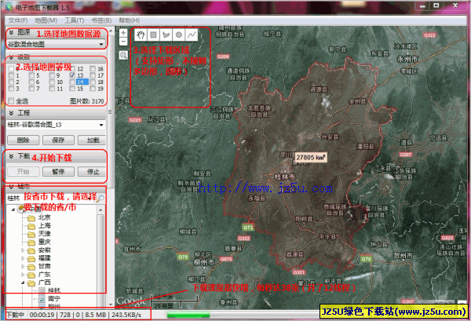This screenshot has width=471, height=321.
Task: Click the 保存 save project button
Action: 58,140
